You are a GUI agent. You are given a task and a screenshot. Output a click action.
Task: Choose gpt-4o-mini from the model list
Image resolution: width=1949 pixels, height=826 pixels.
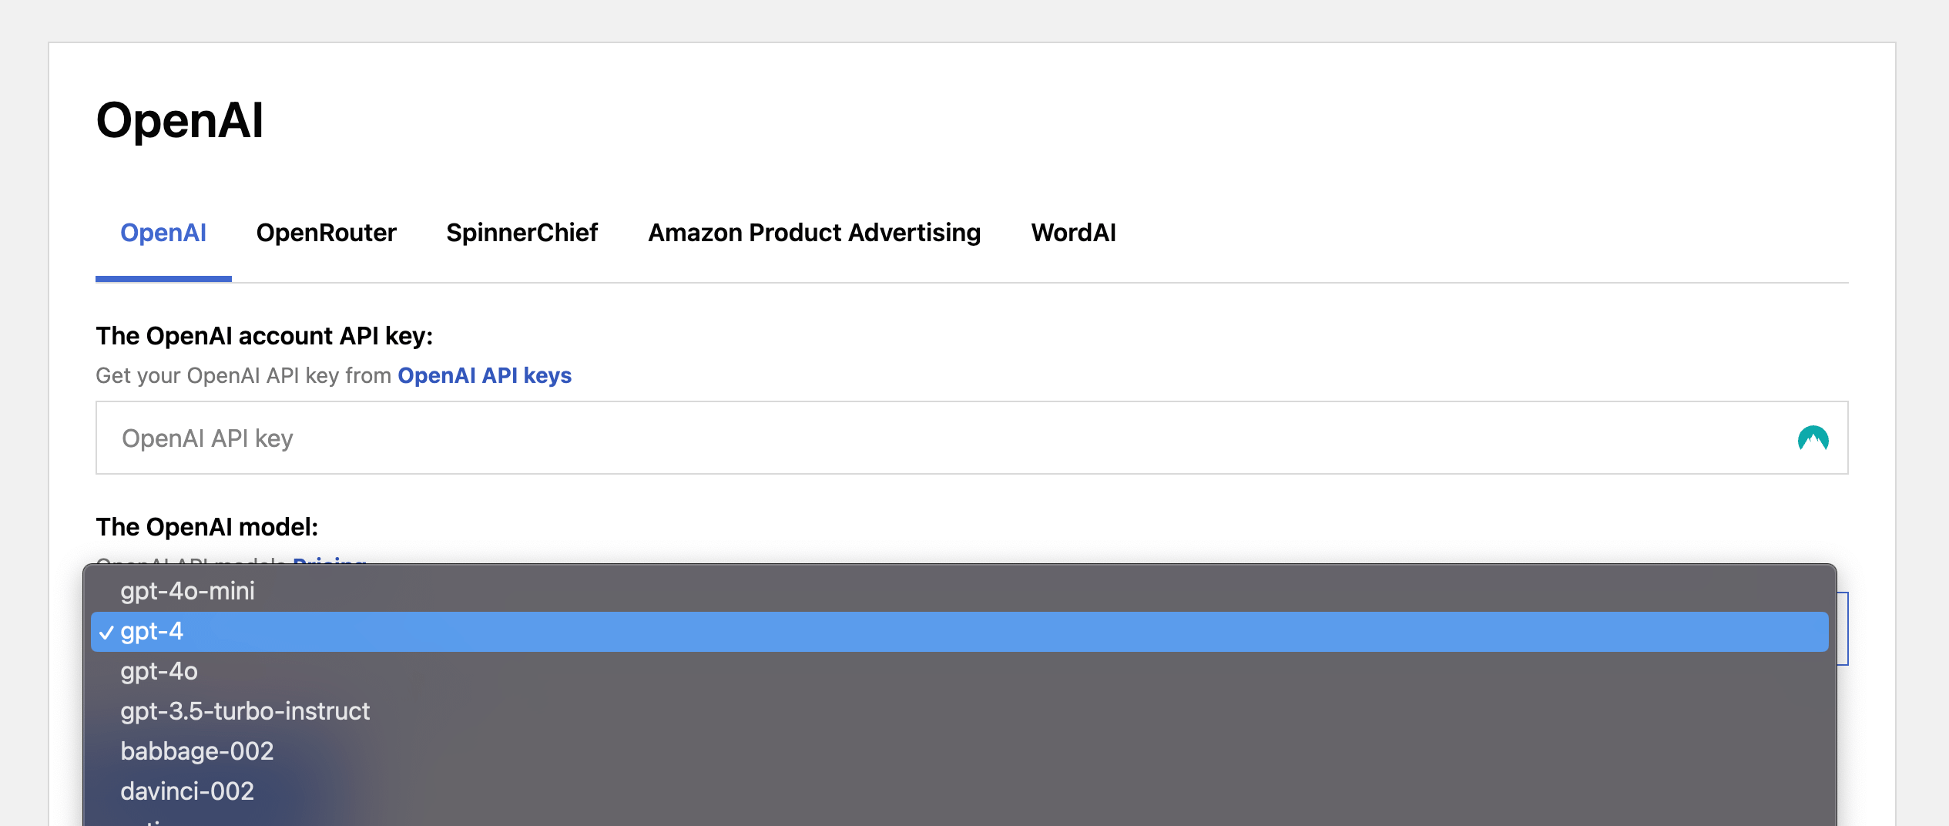pyautogui.click(x=187, y=591)
